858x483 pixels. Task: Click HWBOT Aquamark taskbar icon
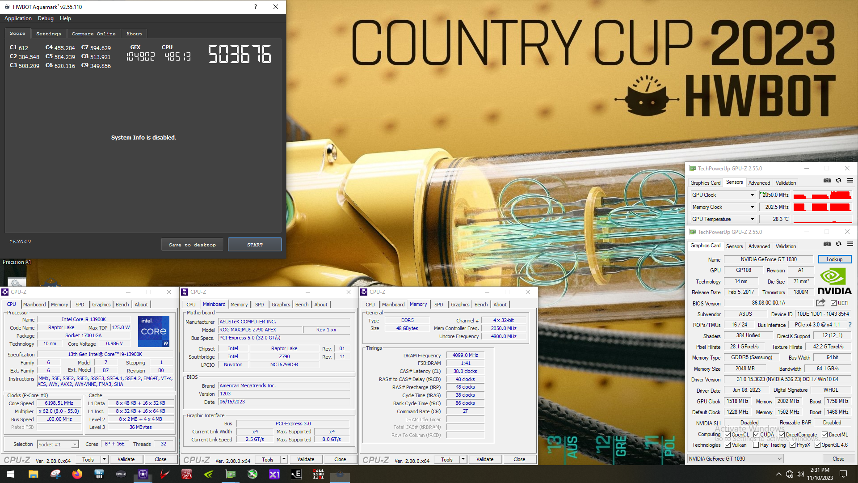tap(340, 474)
